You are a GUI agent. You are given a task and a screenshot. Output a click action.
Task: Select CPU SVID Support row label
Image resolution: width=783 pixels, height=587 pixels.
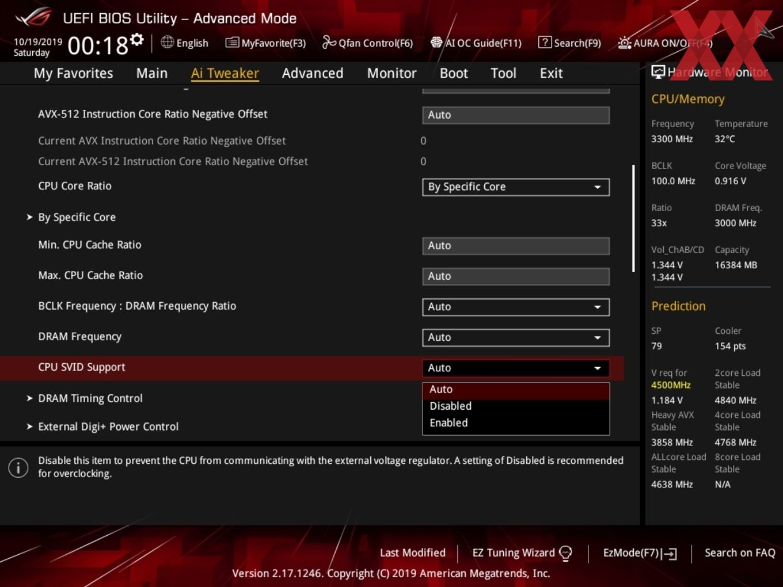coord(82,367)
